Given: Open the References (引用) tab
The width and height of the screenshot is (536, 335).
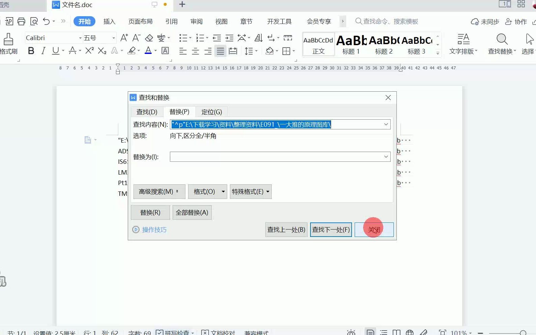Looking at the screenshot, I should 172,22.
